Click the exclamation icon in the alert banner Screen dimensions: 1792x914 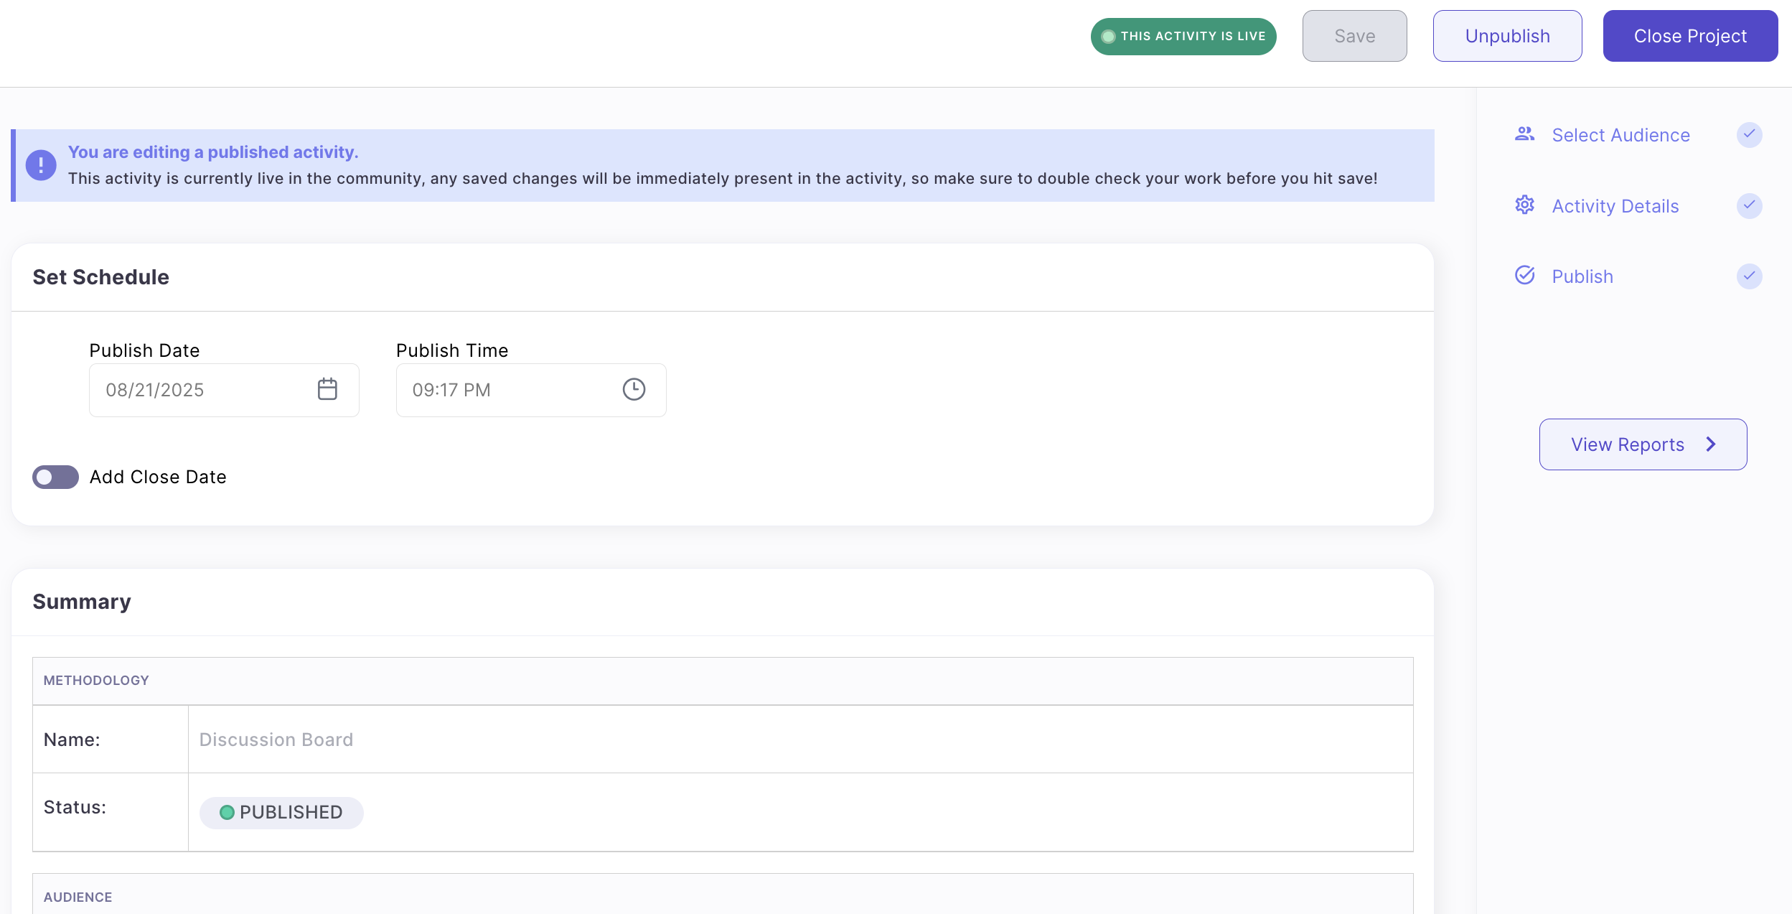(x=40, y=164)
